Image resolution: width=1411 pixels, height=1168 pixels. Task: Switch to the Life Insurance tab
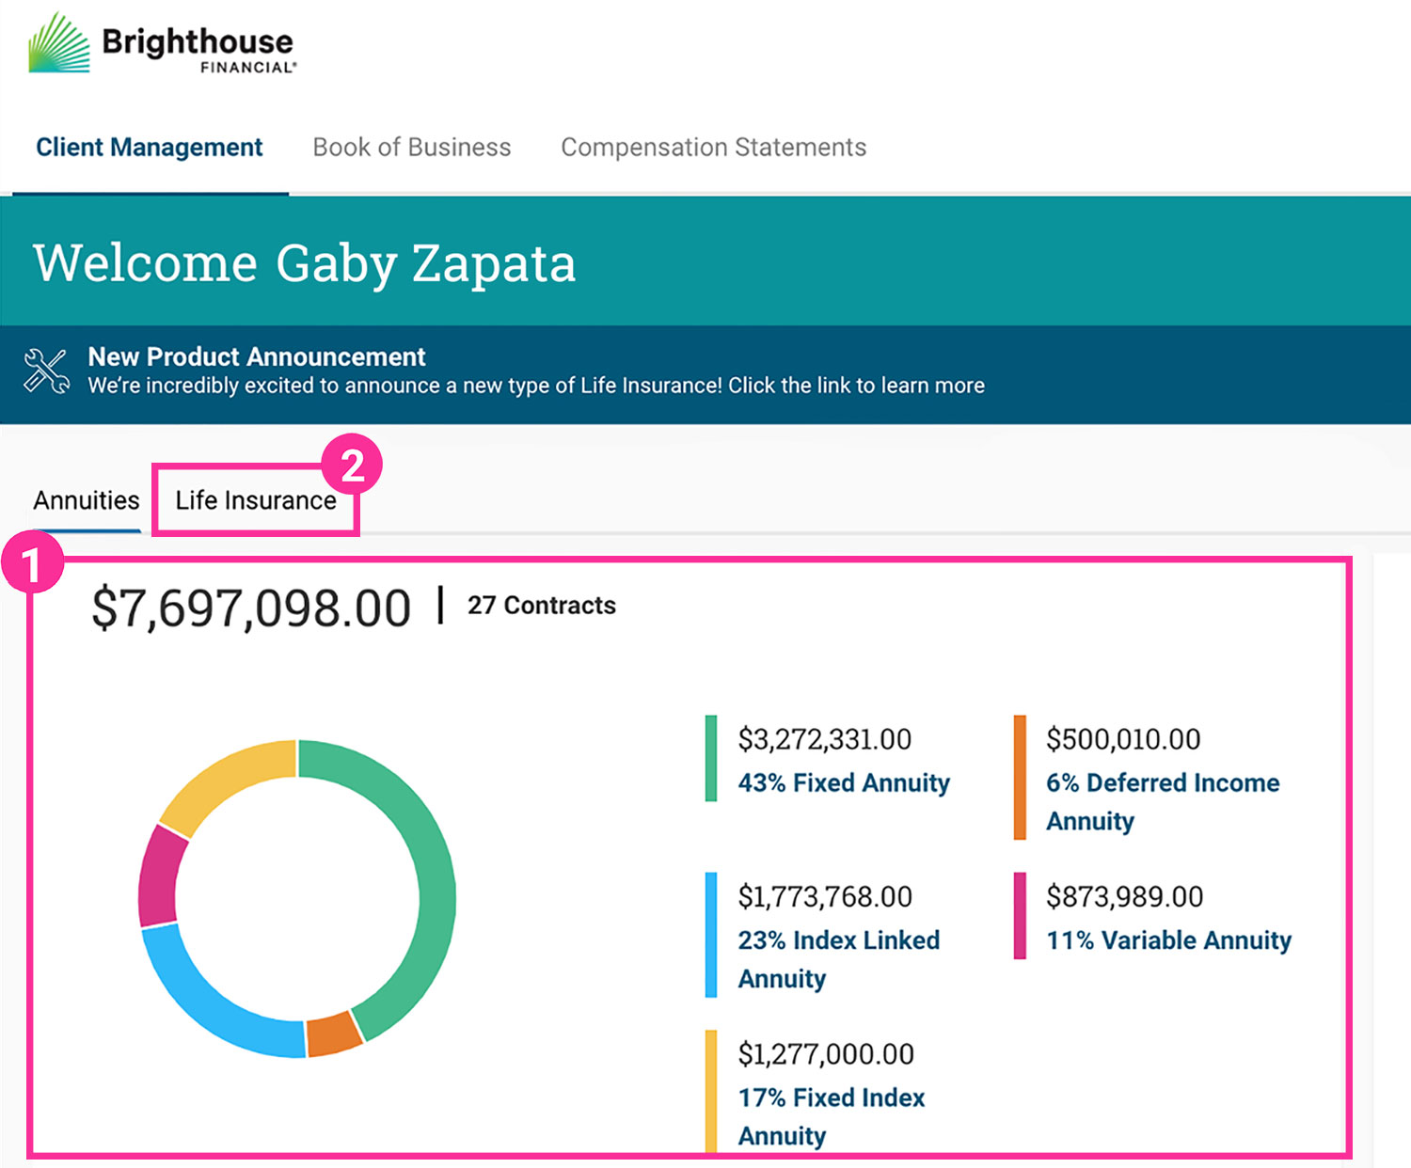coord(255,500)
